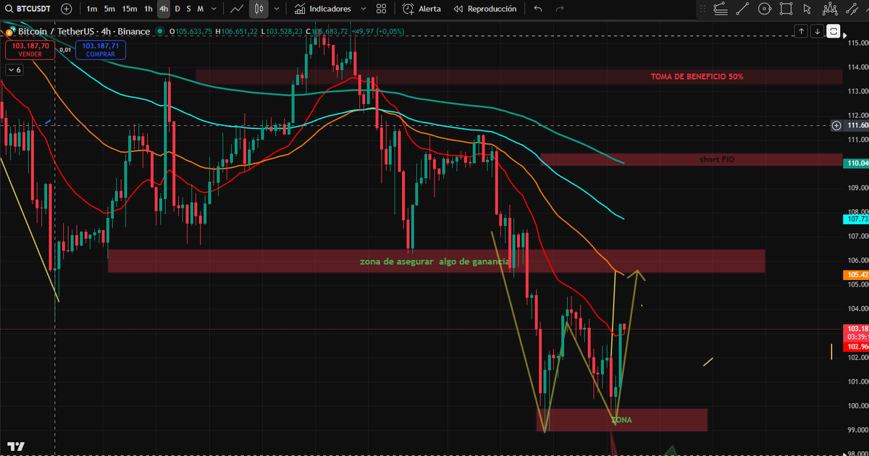This screenshot has width=869, height=456.
Task: Click the up arrow button above chart
Action: [x=801, y=31]
